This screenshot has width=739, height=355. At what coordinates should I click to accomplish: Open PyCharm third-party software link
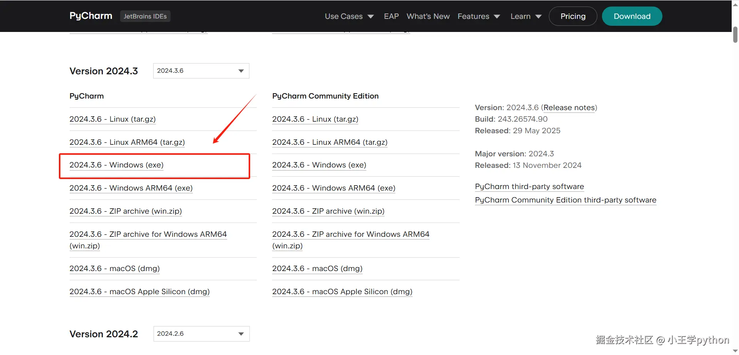[529, 186]
